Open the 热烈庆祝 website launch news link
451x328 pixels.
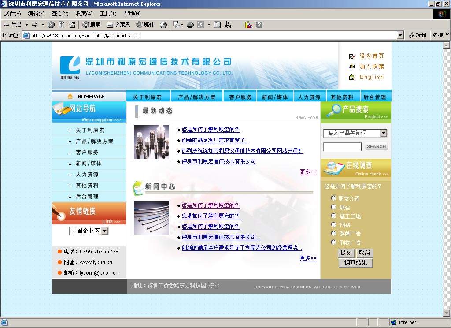[x=242, y=151]
